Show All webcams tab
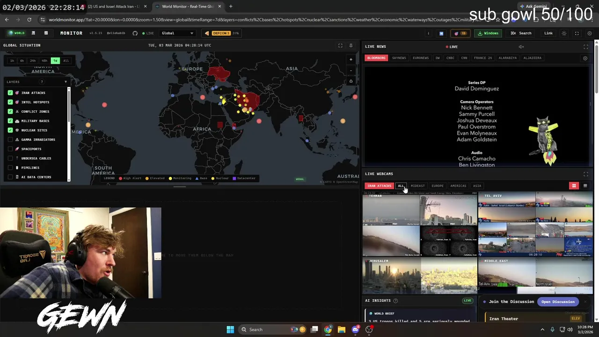The width and height of the screenshot is (599, 337). click(401, 186)
